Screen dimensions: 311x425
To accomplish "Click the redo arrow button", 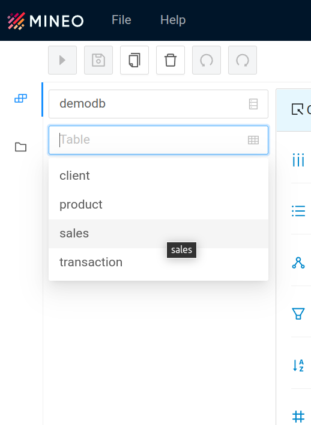I will coord(242,60).
